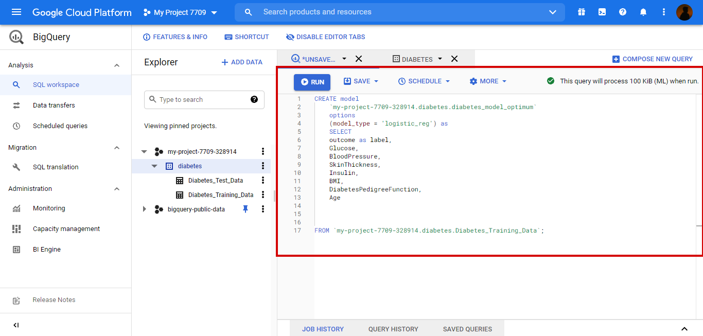Click the Add Data button
703x336 pixels.
(x=242, y=62)
